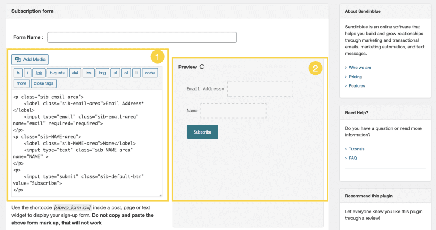
Task: Wrap selection with code button
Action: click(150, 73)
